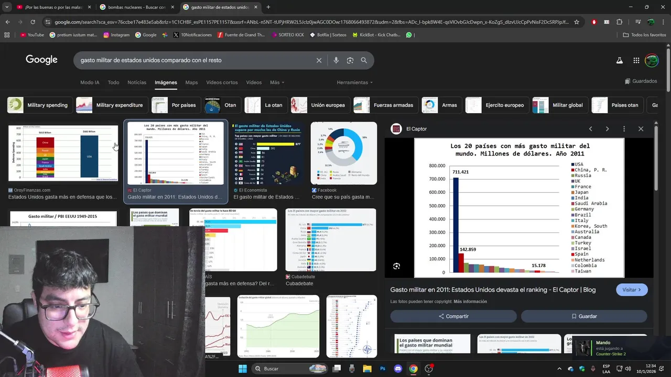Click the Compartir button
Viewport: 671px width, 377px height.
tap(453, 316)
